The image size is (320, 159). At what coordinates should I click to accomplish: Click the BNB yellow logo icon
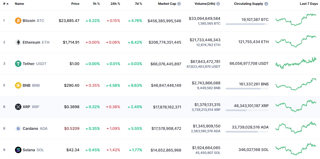(x=18, y=85)
